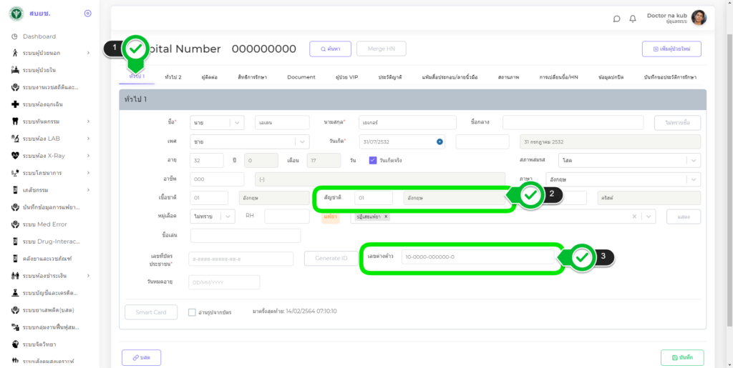Click the เลขต่างด้าว input field
Viewport: 733px width, 368px height.
[476, 257]
